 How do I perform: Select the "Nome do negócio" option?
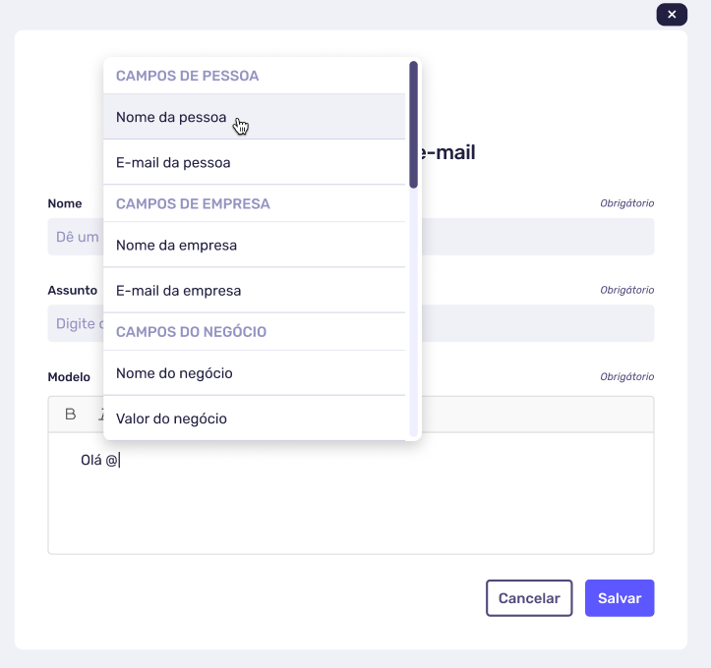click(174, 373)
